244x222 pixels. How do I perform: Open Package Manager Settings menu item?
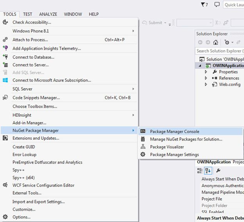tap(174, 155)
